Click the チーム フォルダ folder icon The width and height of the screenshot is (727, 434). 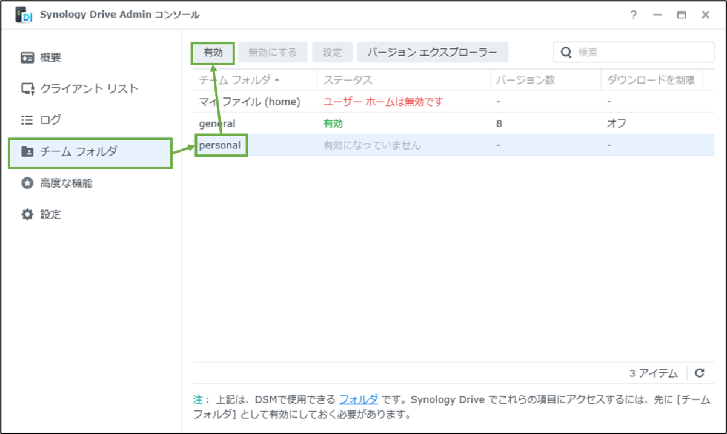pos(27,151)
